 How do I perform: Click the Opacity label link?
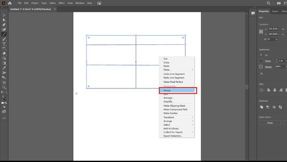point(268,67)
